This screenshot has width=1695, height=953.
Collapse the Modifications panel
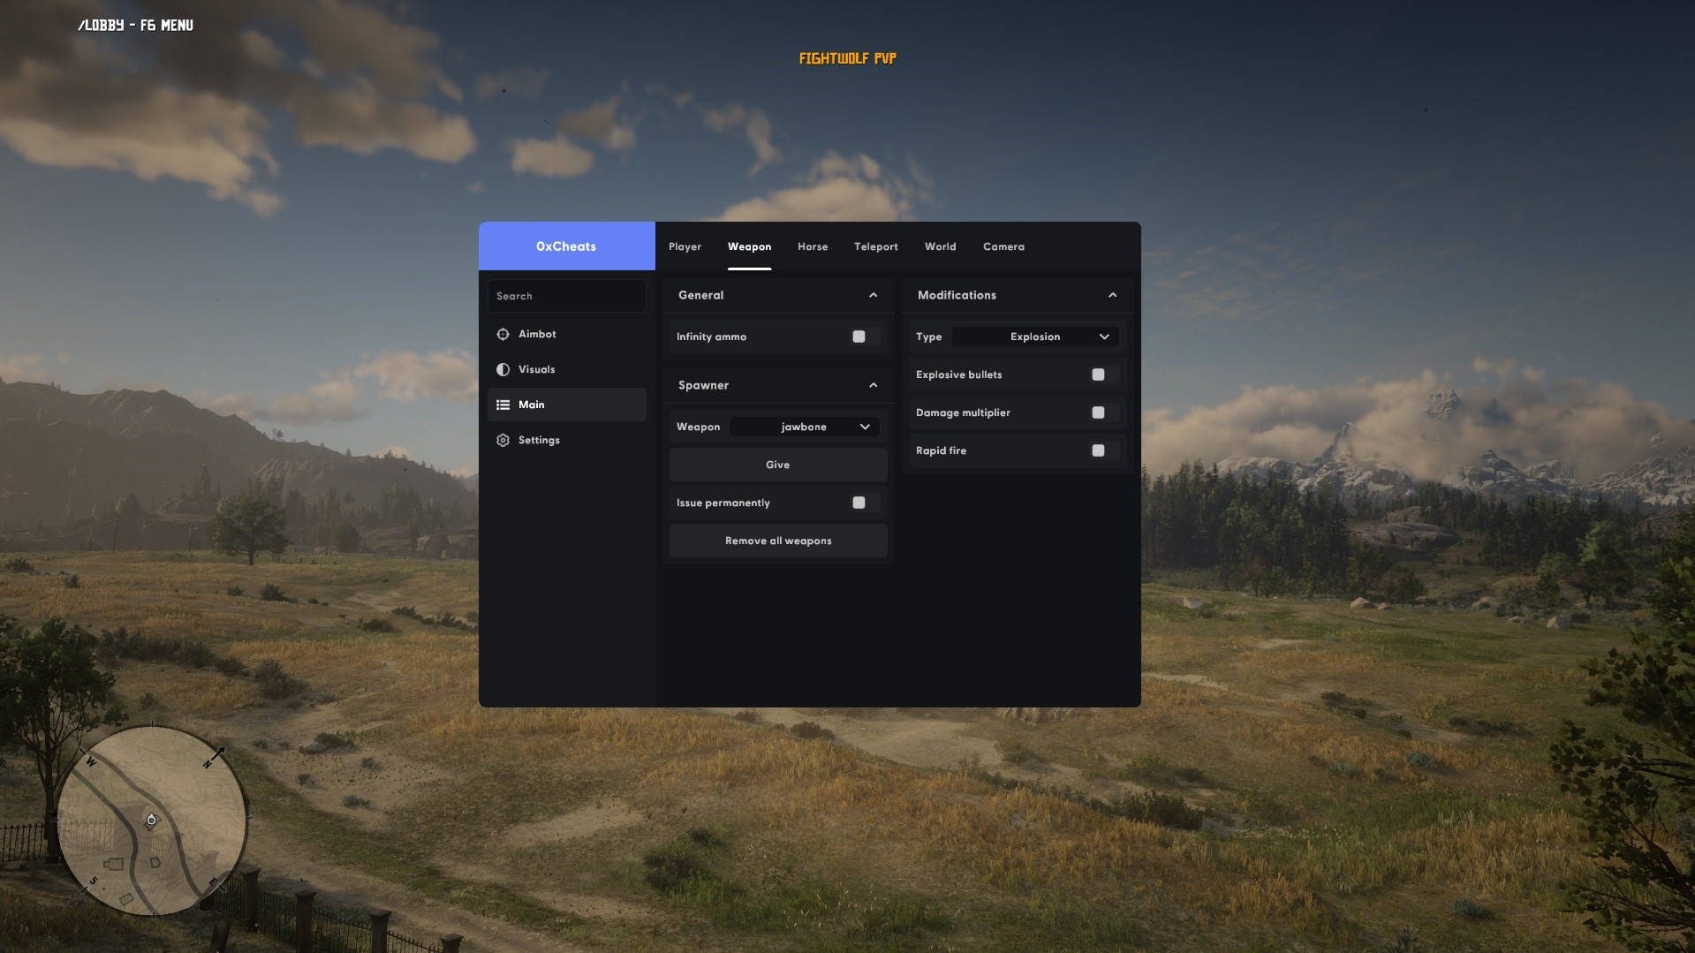(x=1112, y=295)
